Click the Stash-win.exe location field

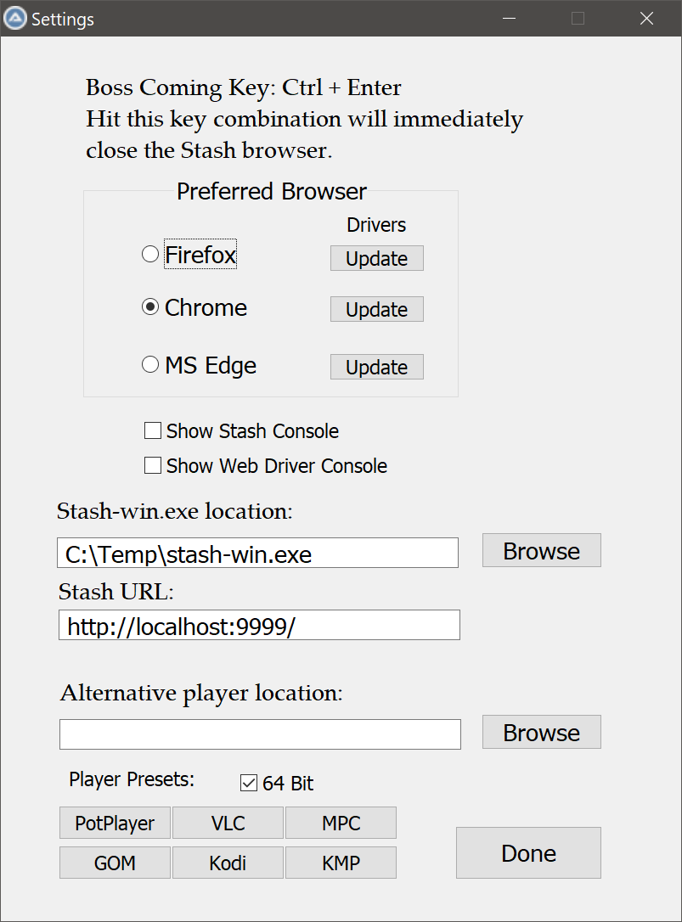(257, 553)
